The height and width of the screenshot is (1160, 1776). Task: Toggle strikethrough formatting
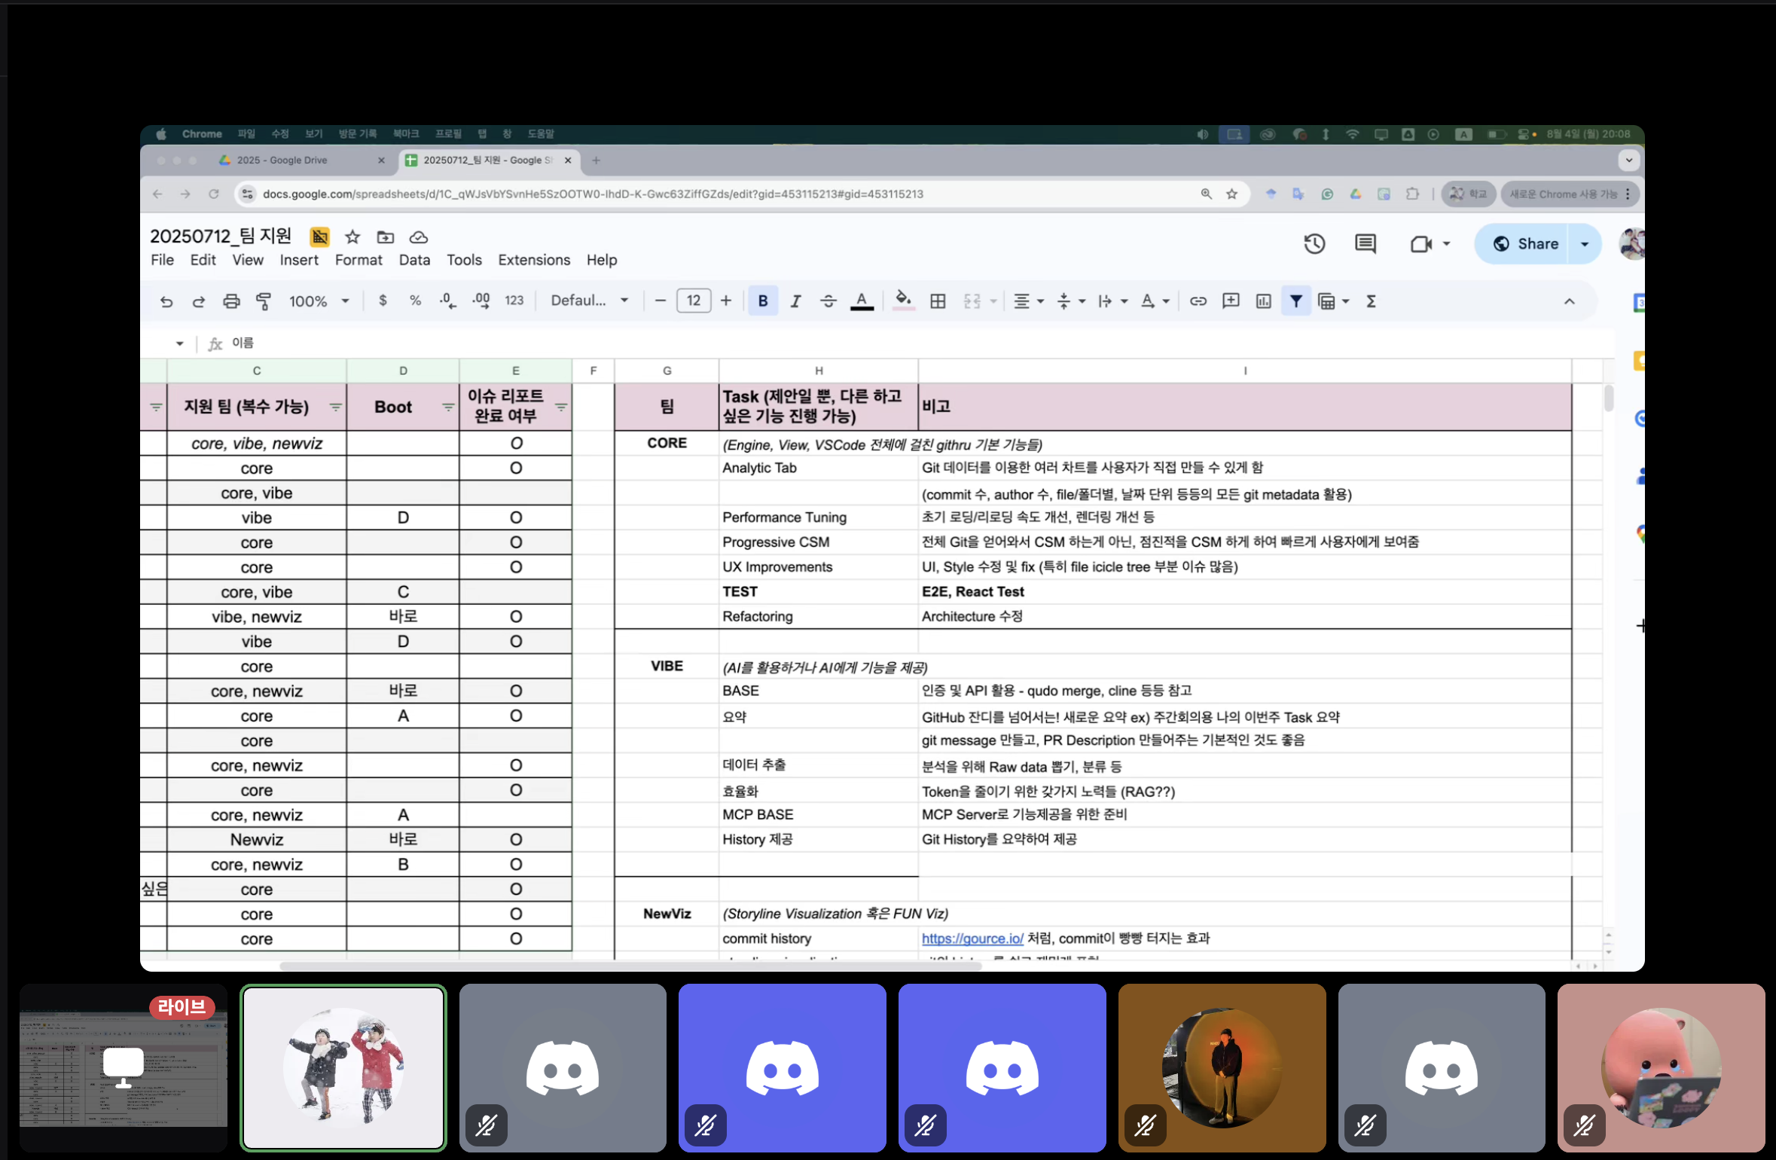(828, 301)
